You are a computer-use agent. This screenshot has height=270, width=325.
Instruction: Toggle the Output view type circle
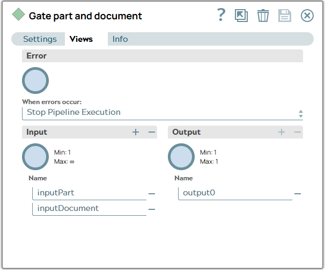click(x=181, y=157)
